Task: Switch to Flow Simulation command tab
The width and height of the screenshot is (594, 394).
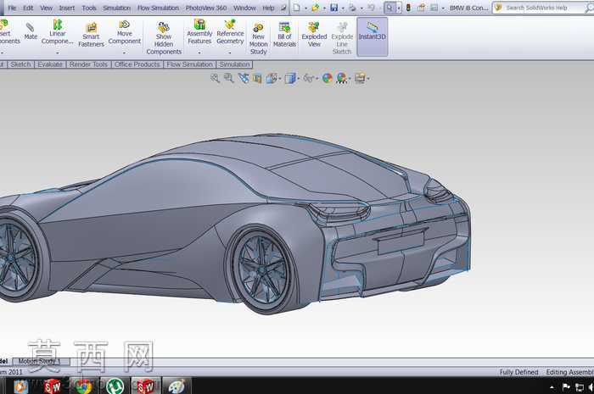Action: click(x=190, y=64)
